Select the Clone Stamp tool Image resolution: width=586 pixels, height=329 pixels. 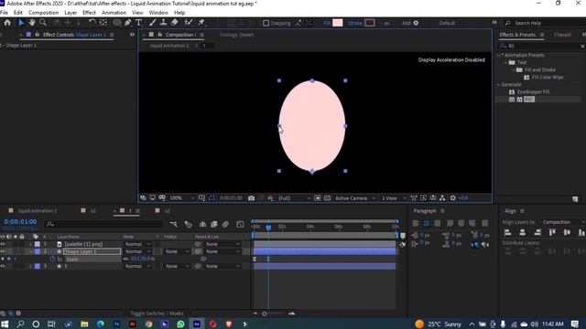tap(163, 23)
